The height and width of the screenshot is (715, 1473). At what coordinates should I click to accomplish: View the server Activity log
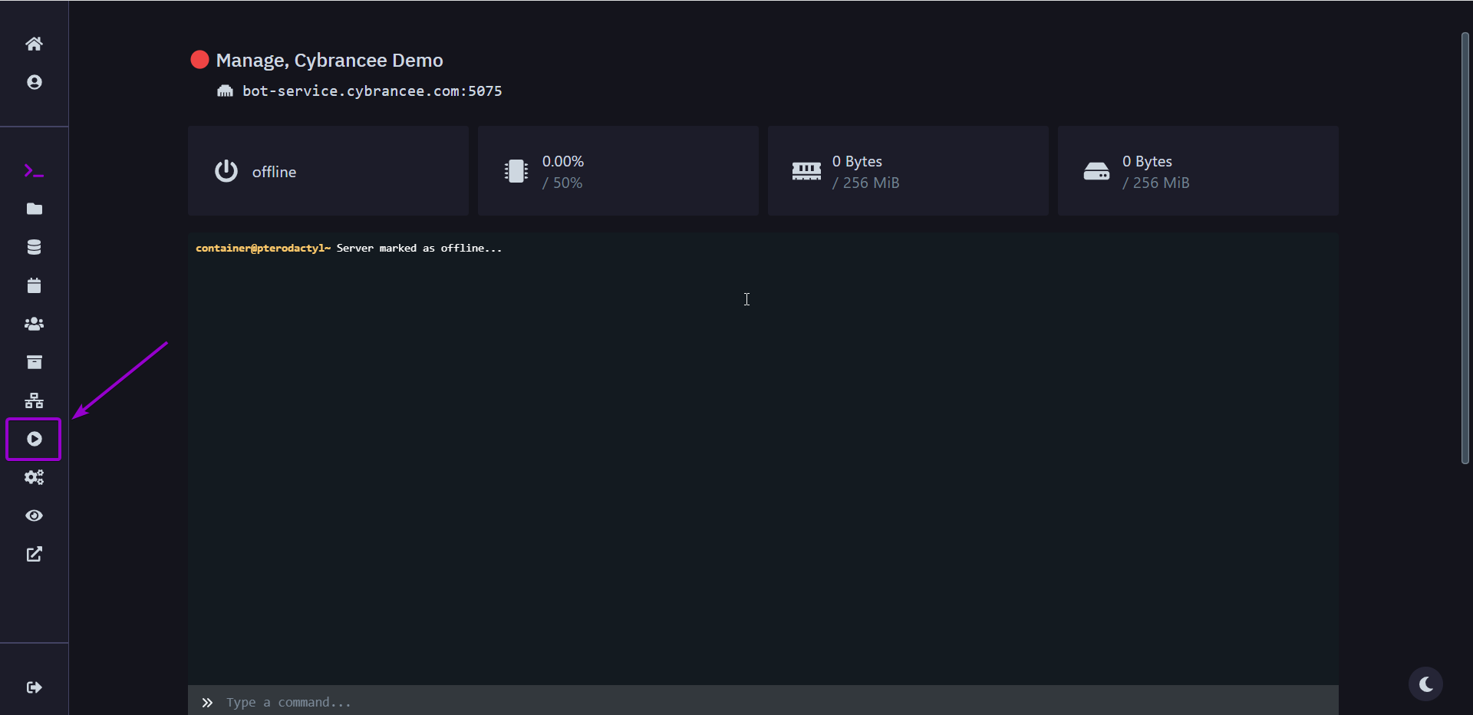(x=34, y=516)
